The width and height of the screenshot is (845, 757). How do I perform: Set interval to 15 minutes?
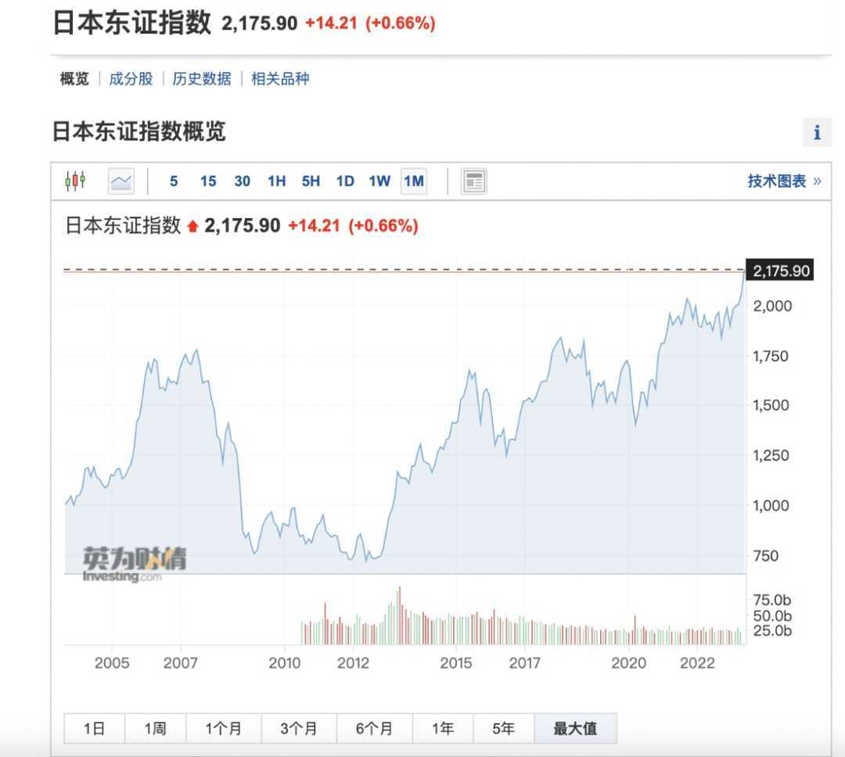point(208,181)
